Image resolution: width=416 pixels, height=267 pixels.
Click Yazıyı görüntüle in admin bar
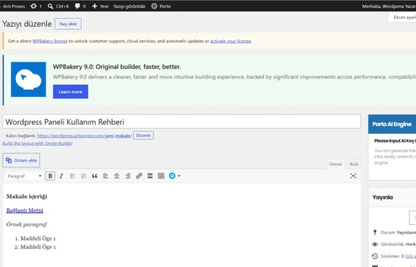tap(129, 6)
